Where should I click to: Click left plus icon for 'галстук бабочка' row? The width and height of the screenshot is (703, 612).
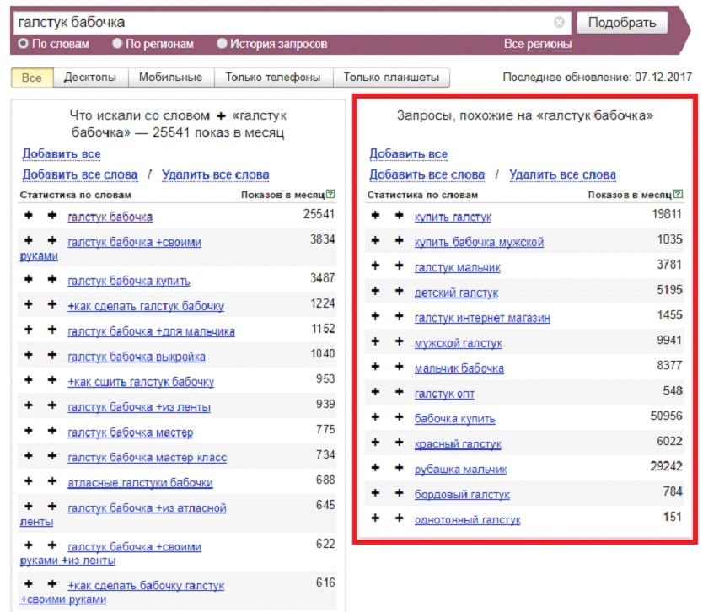click(29, 215)
